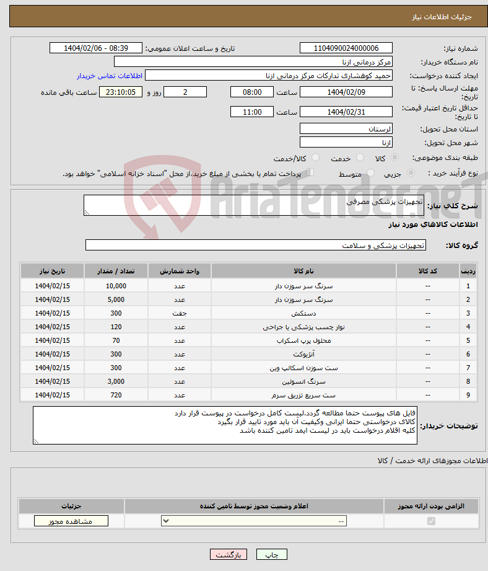Select the کالا radio button
Viewport: 488px width, 571px height.
(394, 157)
